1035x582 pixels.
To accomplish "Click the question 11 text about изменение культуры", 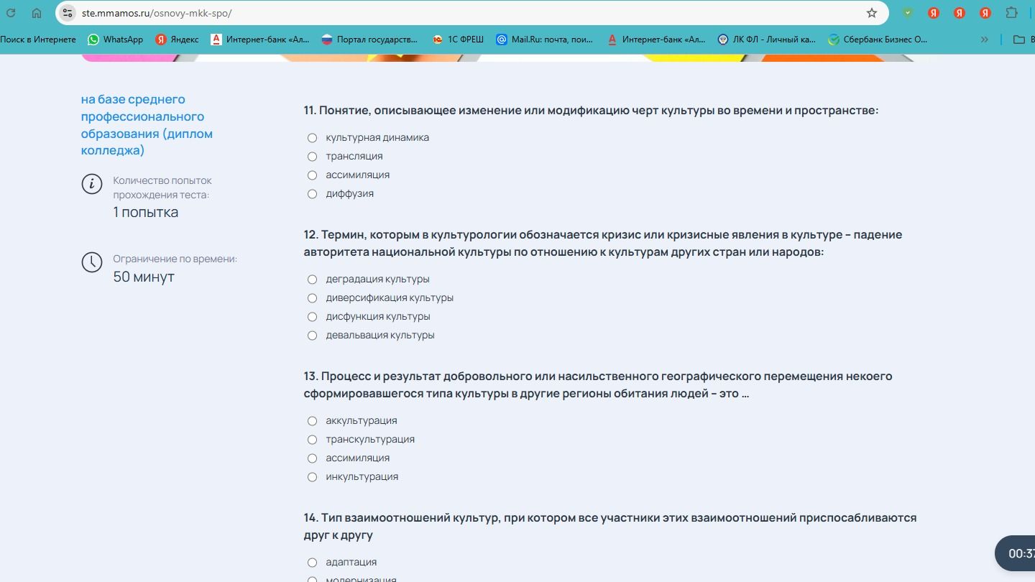I will [x=591, y=111].
